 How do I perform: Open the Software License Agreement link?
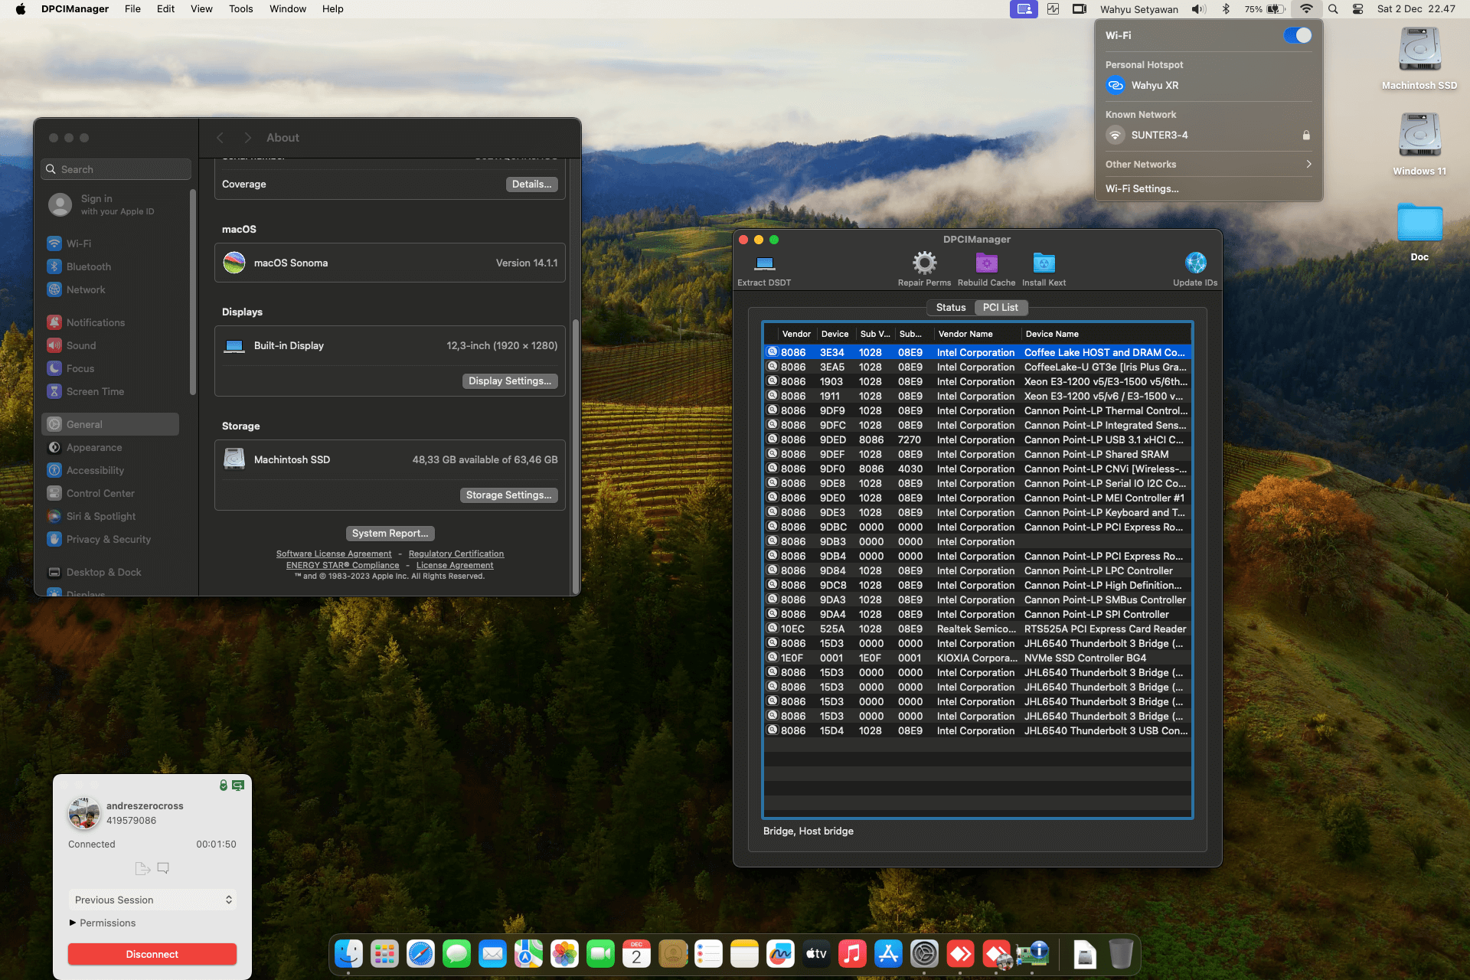tap(334, 554)
